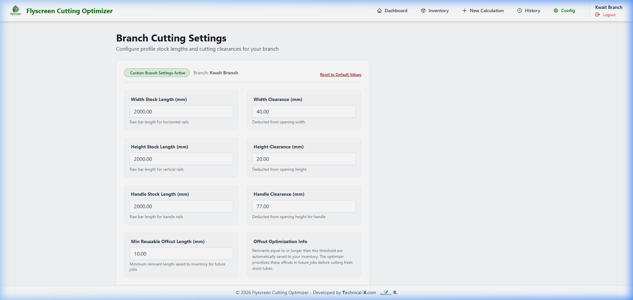Open the Config menu label

[568, 11]
